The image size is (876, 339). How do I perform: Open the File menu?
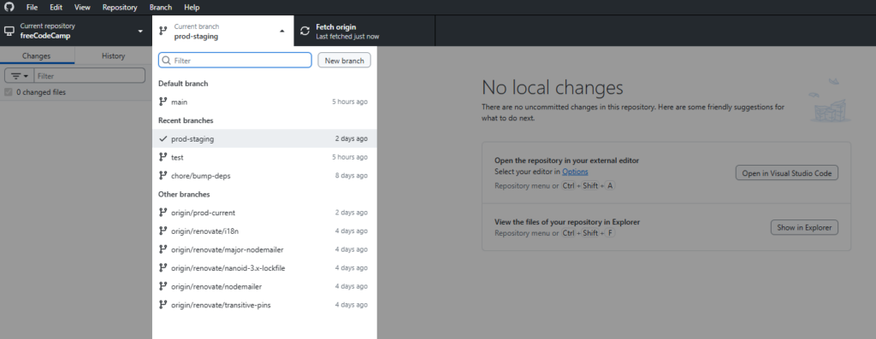32,7
